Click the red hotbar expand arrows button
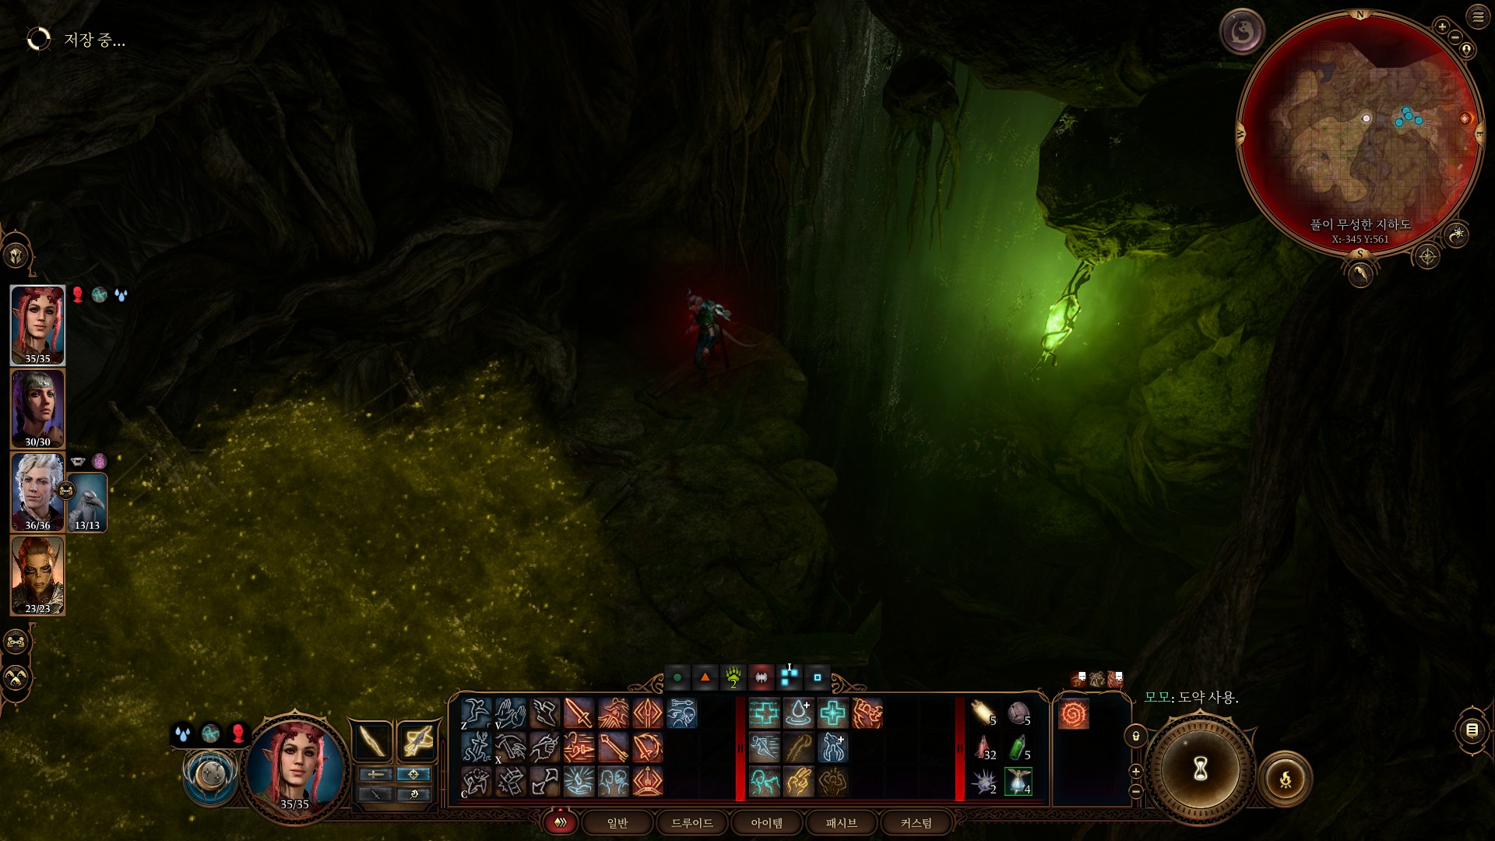Image resolution: width=1495 pixels, height=841 pixels. (x=560, y=822)
